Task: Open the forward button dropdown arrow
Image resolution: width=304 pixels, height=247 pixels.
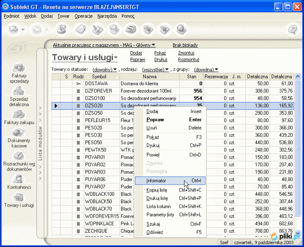Action: [46, 30]
